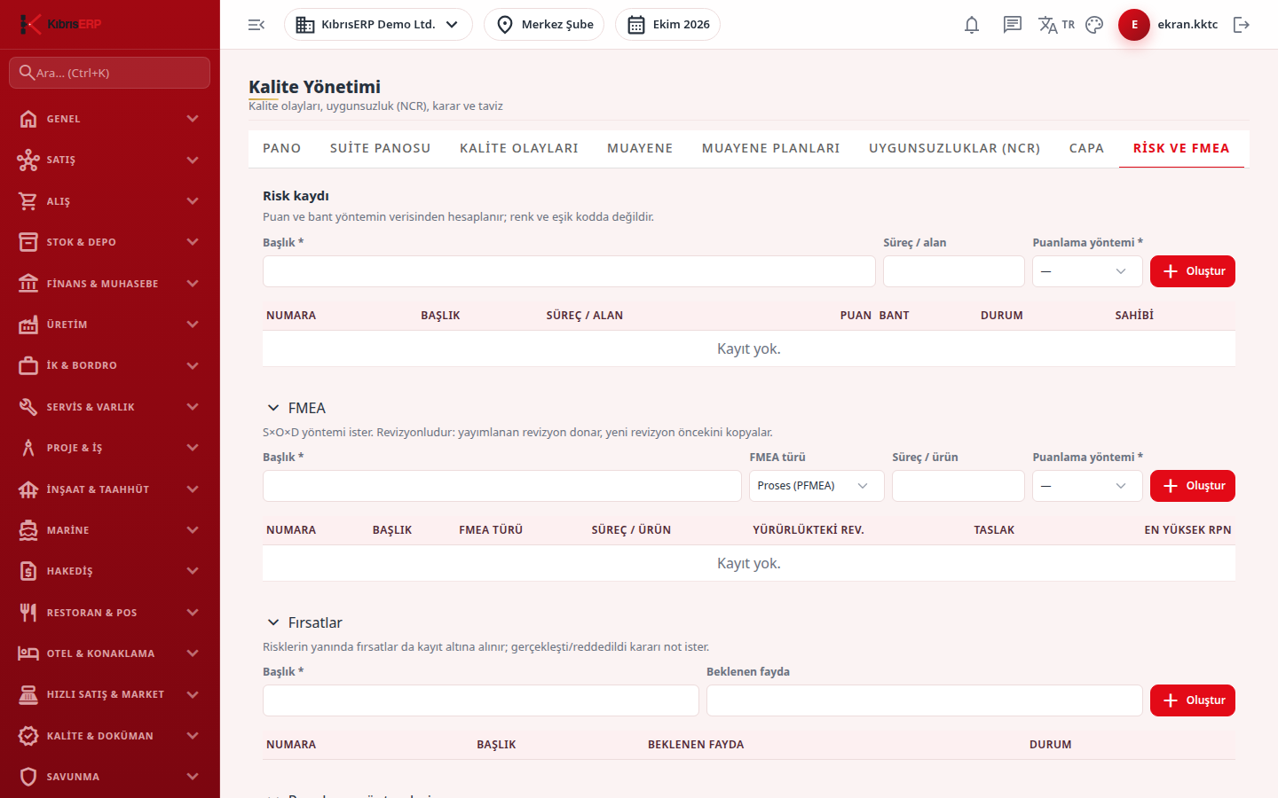Switch to the Pano tab
The width and height of the screenshot is (1278, 798).
tap(282, 148)
